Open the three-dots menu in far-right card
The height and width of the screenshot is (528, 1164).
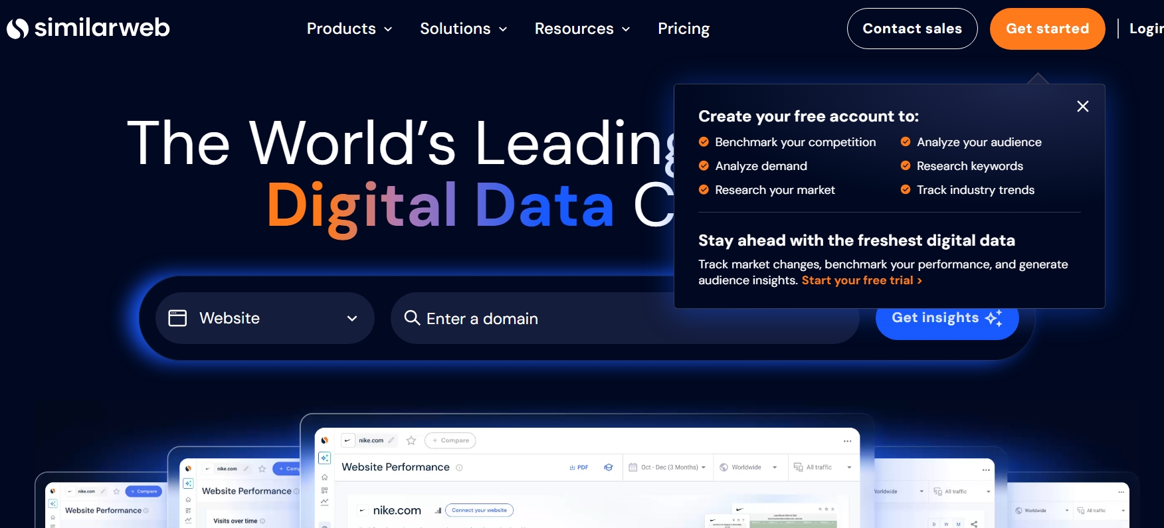1121,491
